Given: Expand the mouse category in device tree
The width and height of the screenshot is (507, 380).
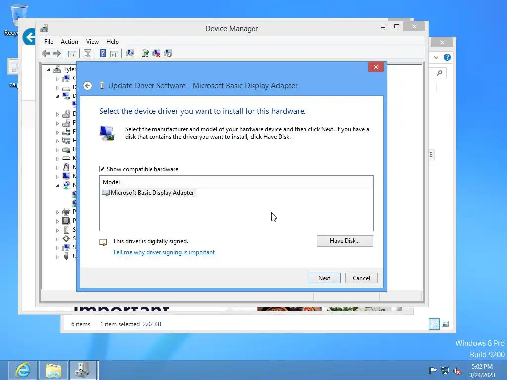Looking at the screenshot, I should pos(57,168).
